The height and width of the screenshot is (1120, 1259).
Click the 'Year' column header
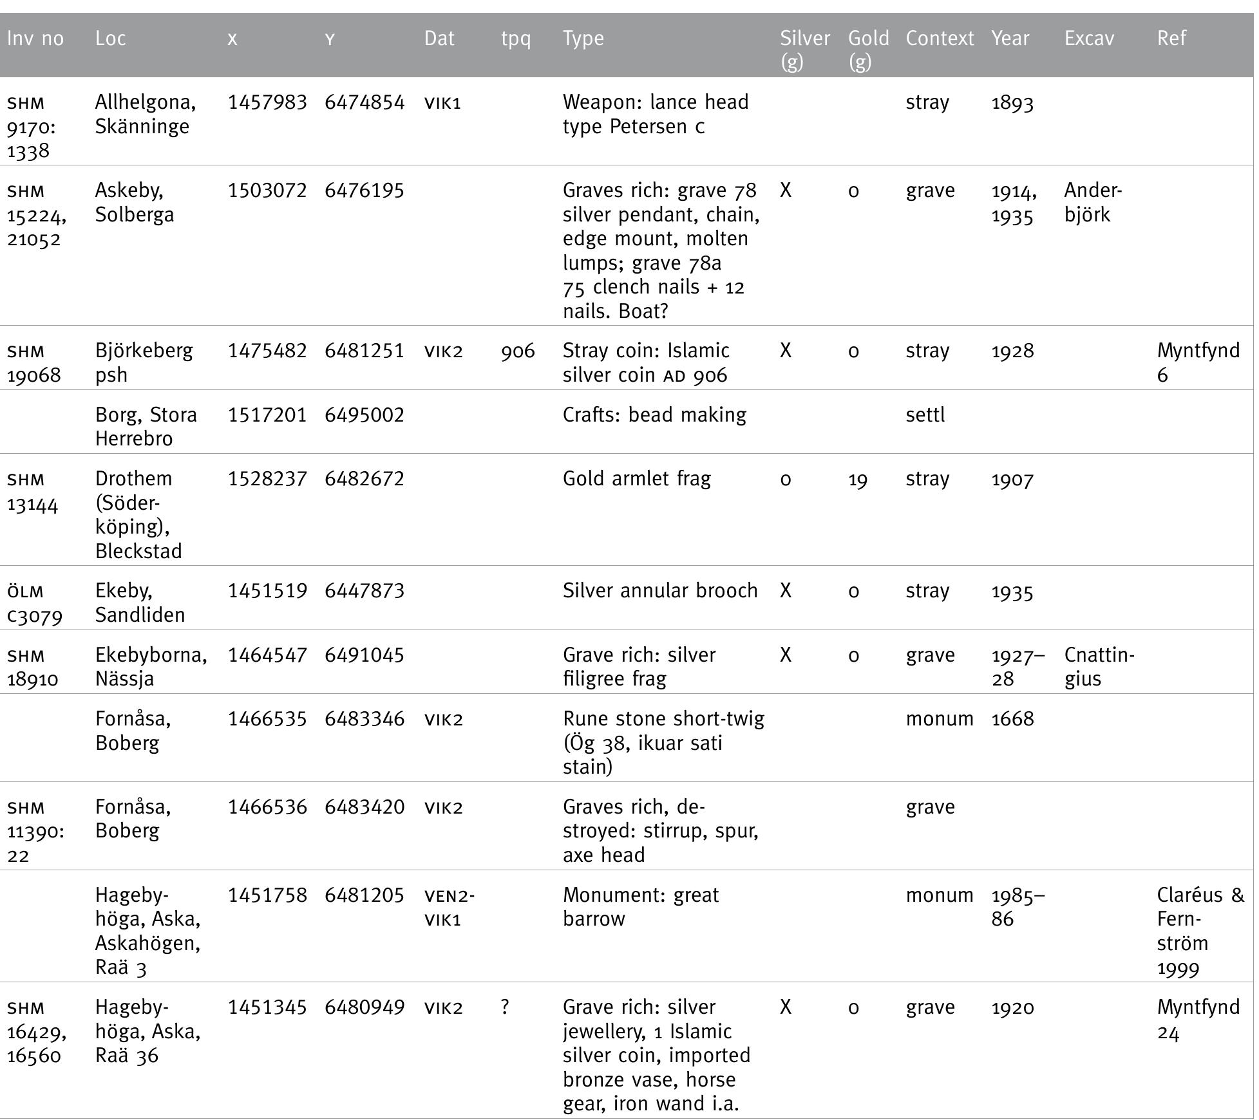pos(1010,39)
